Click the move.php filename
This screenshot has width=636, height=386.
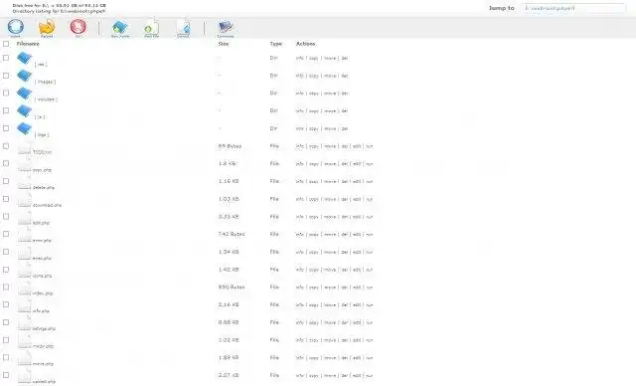point(43,364)
